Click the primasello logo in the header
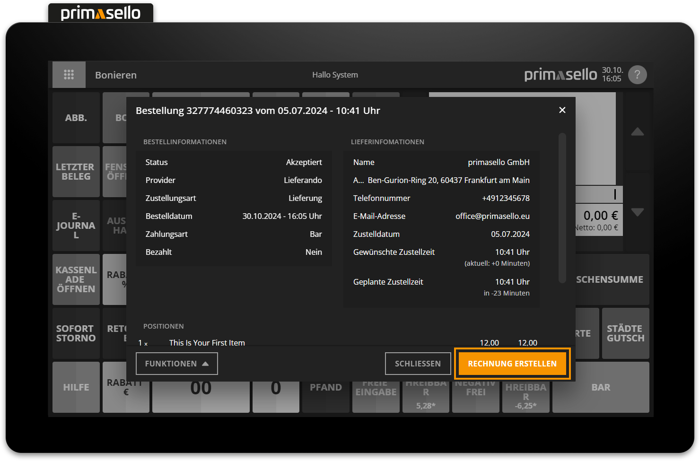 [560, 74]
